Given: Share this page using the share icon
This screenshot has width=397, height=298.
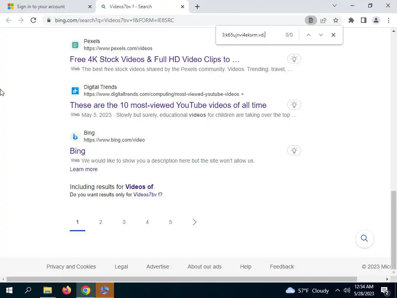Looking at the screenshot, I should (323, 20).
